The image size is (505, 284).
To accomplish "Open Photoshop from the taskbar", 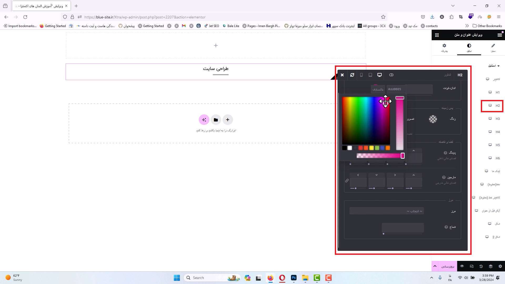I will [294, 278].
